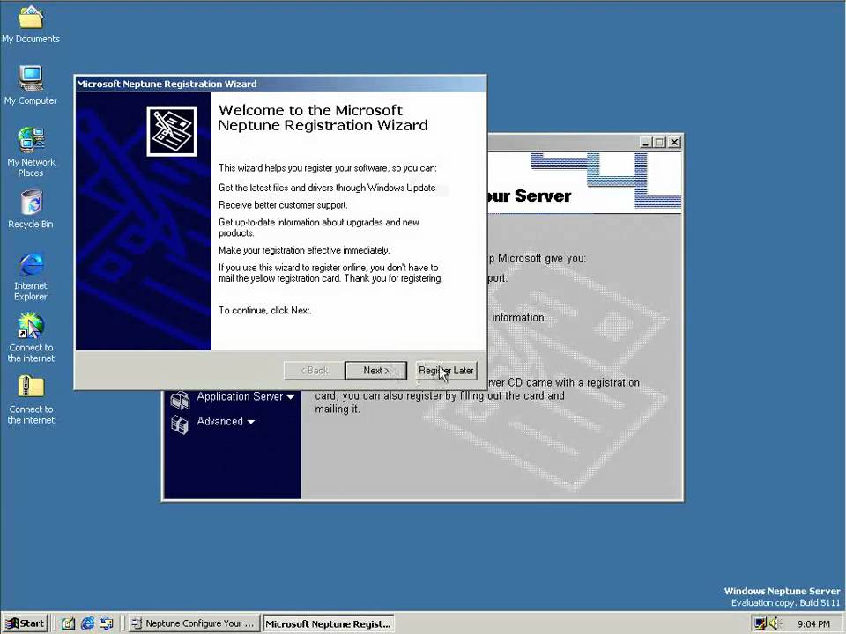
Task: Expand the Advanced dropdown arrow
Action: click(x=251, y=422)
